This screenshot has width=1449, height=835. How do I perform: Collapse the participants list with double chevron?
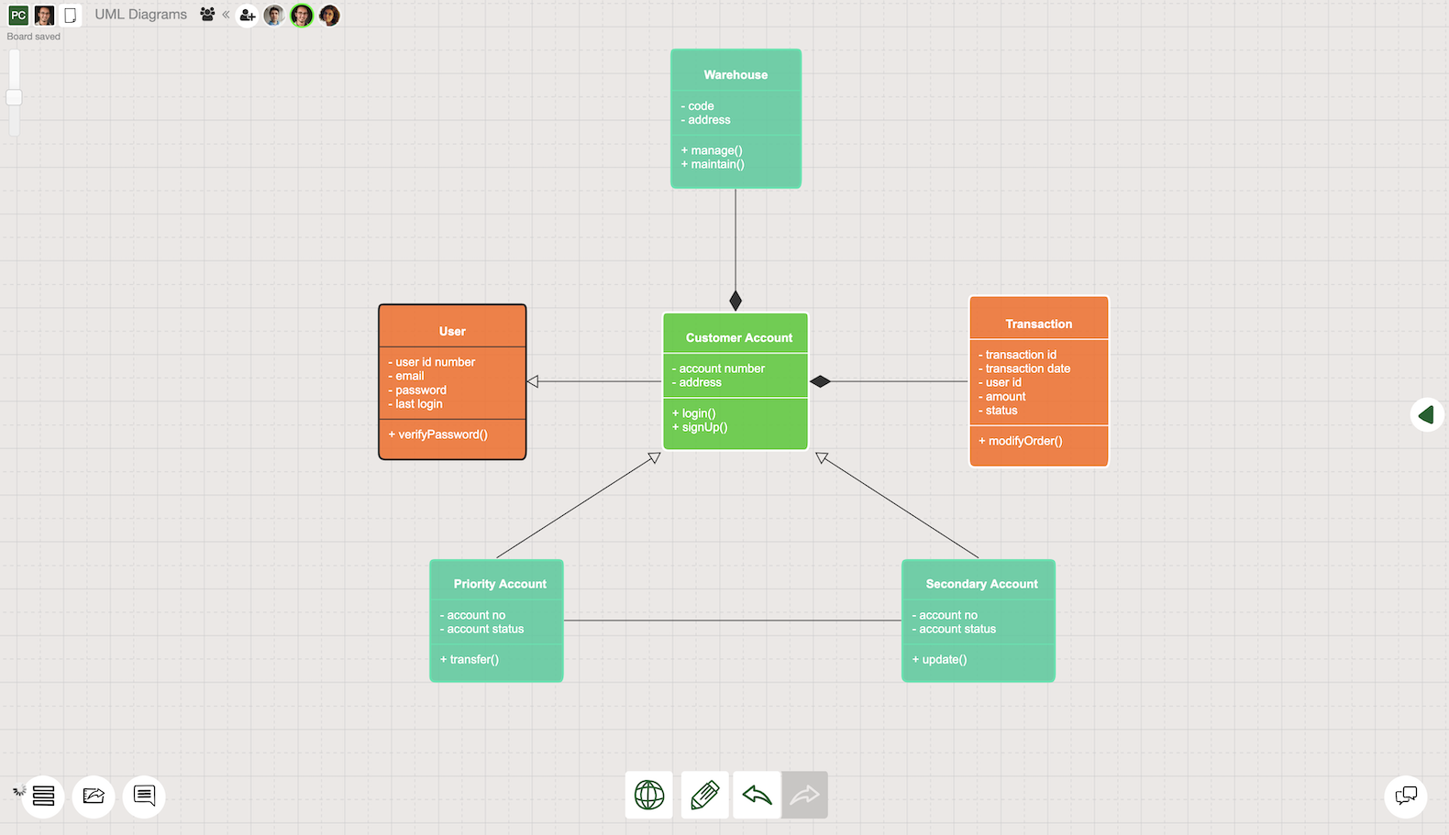(x=226, y=15)
